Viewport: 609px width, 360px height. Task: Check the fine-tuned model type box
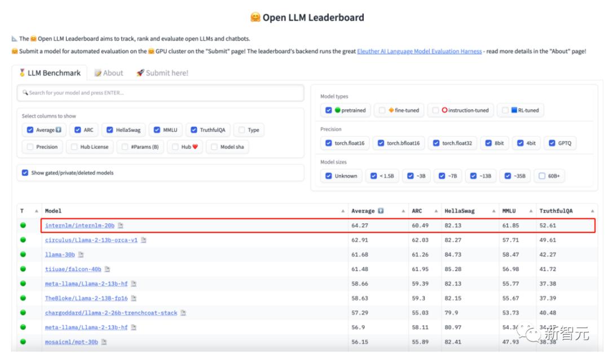[382, 111]
